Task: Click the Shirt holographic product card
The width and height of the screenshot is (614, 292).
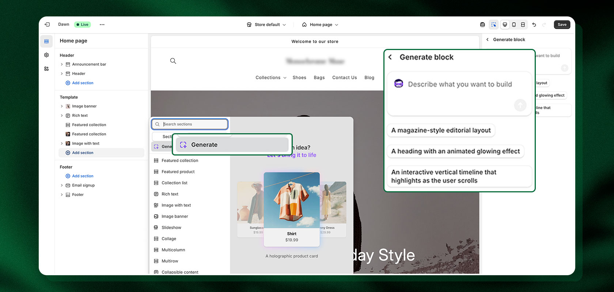Action: click(292, 209)
